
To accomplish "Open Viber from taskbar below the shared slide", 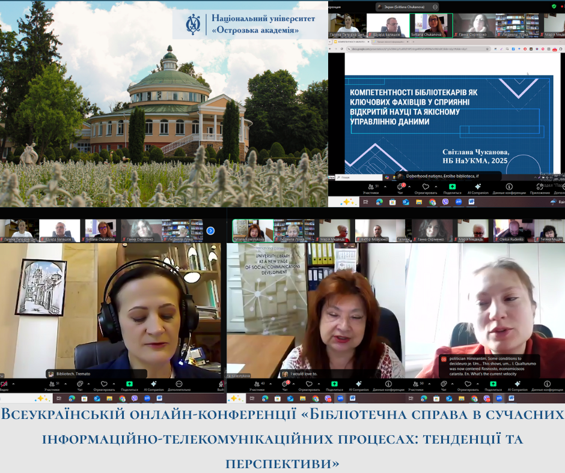I will point(445,202).
